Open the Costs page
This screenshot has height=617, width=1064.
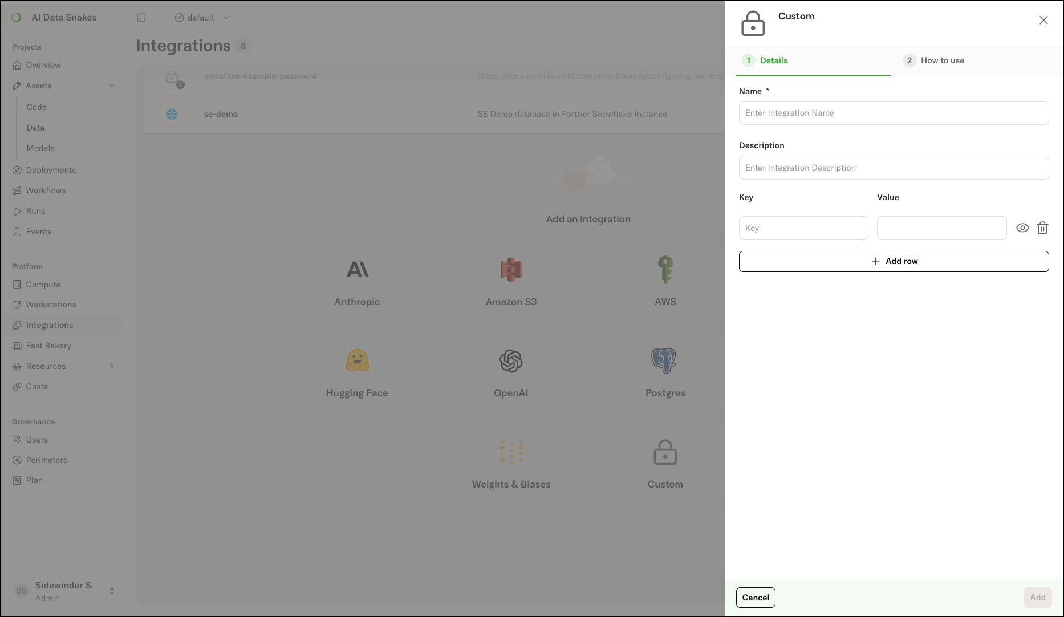[36, 387]
